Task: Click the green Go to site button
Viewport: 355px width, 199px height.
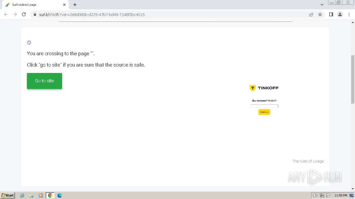Action: (x=44, y=81)
